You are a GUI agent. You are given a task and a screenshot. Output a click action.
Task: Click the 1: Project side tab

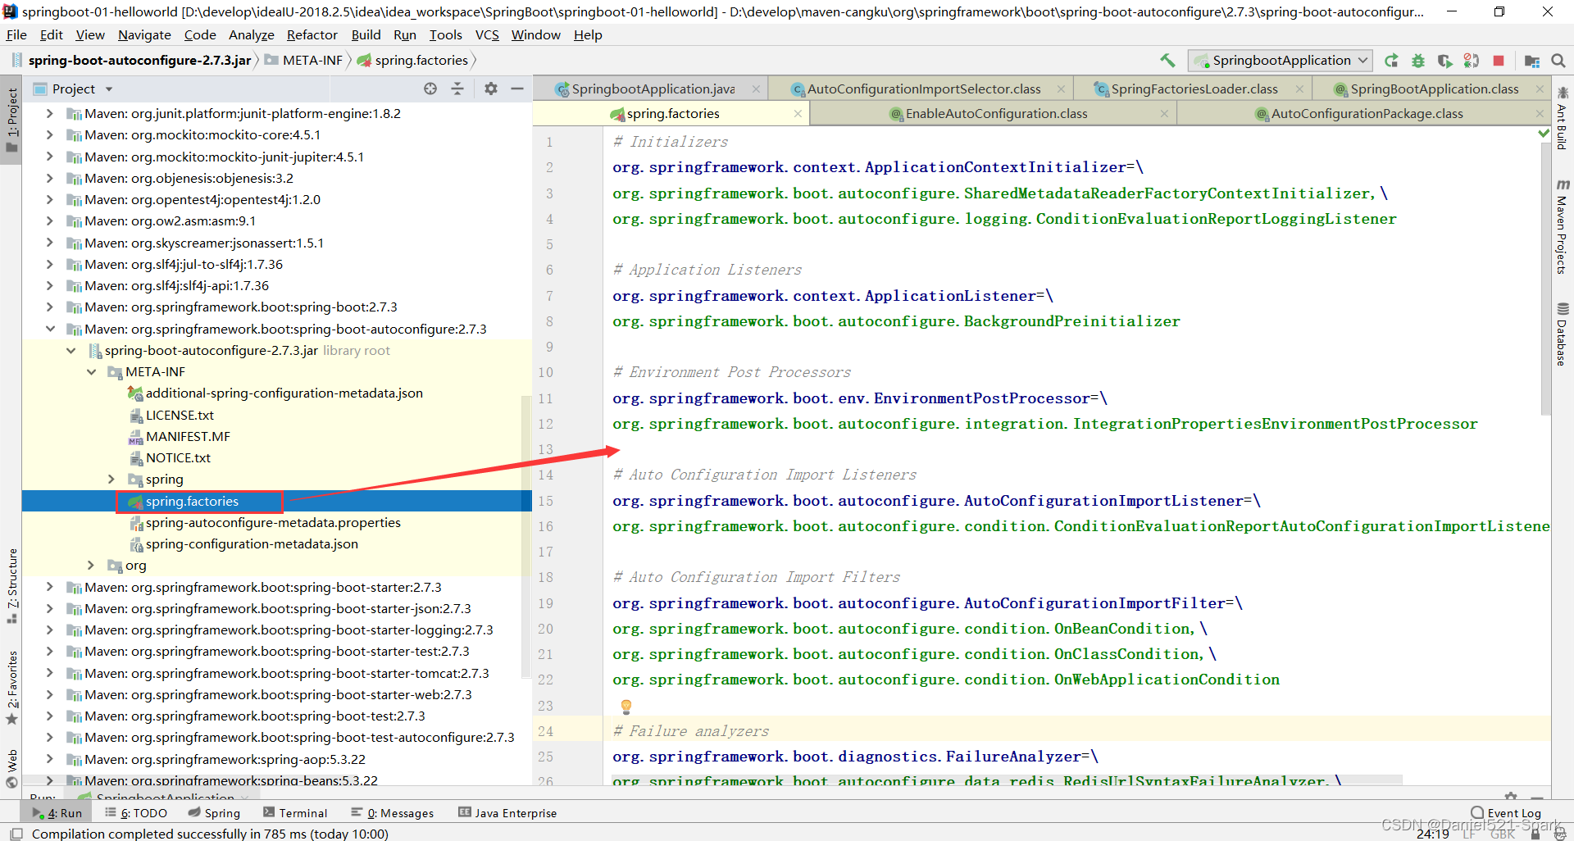point(11,120)
